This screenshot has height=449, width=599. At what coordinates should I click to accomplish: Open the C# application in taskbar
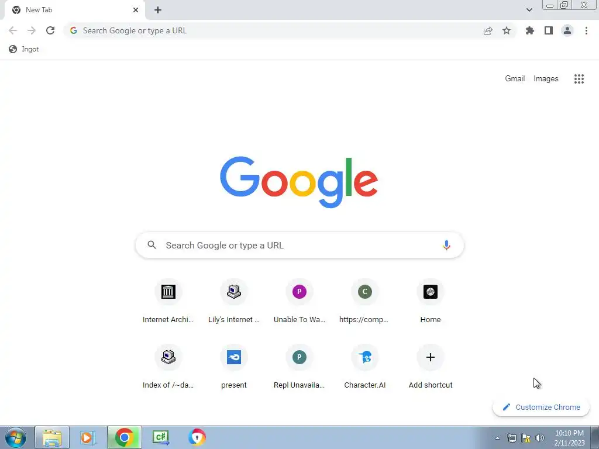(x=161, y=437)
